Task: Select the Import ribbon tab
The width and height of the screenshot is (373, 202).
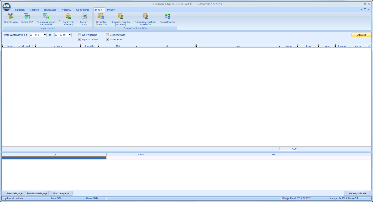Action: (98, 10)
